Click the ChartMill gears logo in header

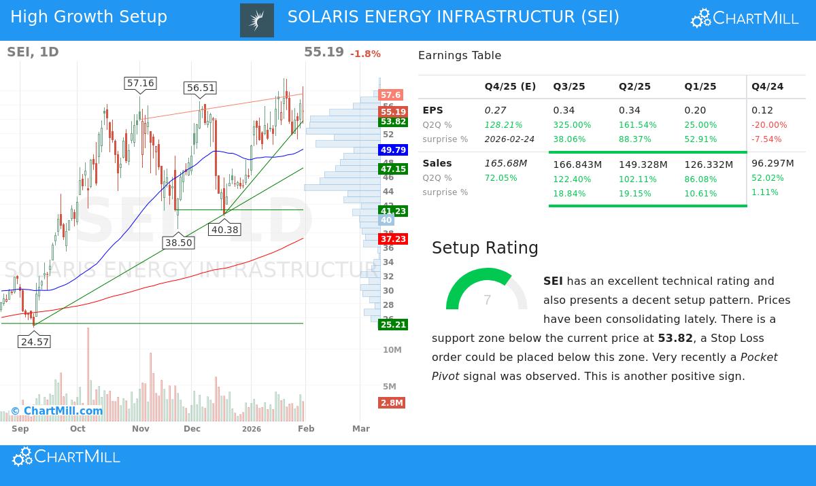click(700, 18)
